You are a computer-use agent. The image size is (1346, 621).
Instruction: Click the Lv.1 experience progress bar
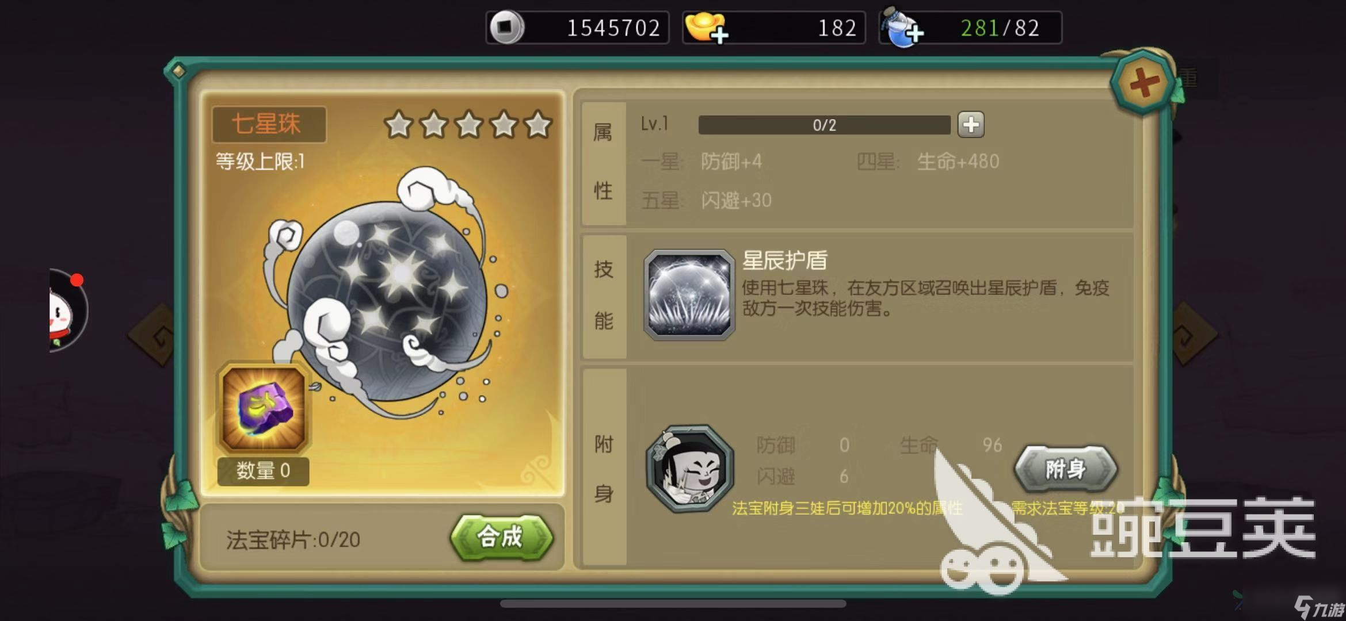824,125
